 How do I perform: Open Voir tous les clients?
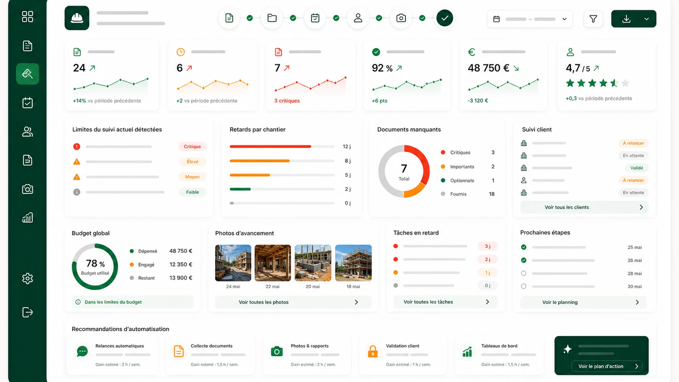pos(584,207)
